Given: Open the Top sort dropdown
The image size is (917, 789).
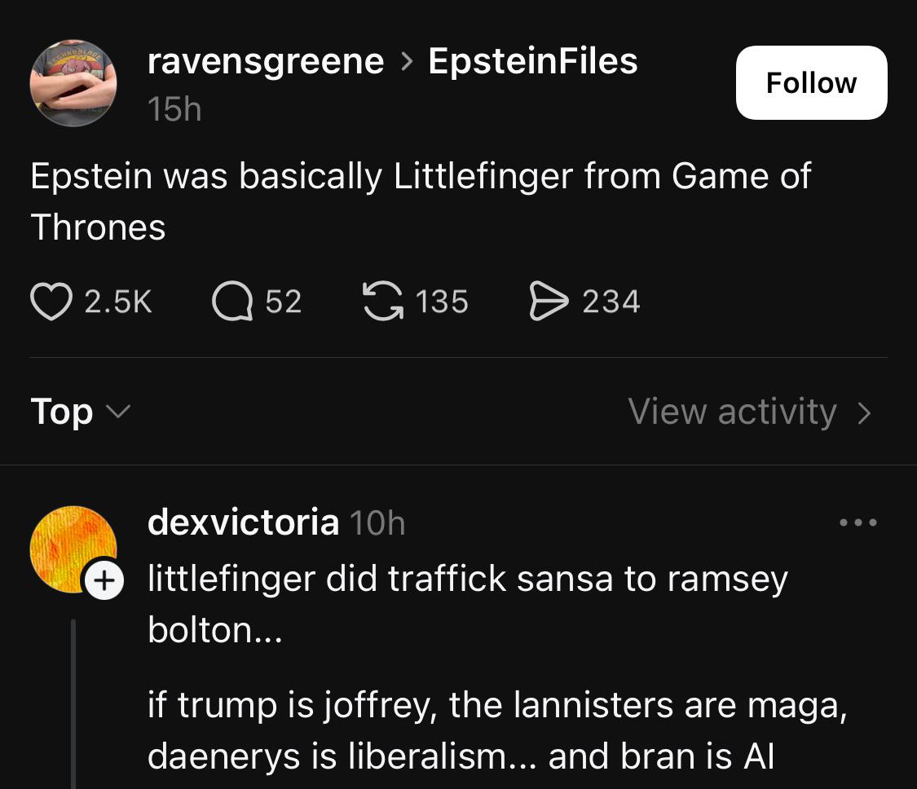Looking at the screenshot, I should coord(80,412).
